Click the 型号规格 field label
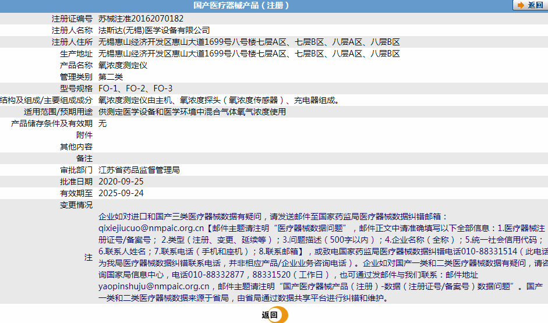Image resolution: width=548 pixels, height=323 pixels. [x=76, y=88]
